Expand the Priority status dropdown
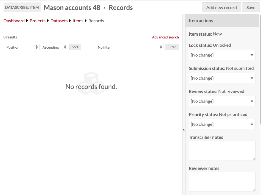 click(222, 124)
